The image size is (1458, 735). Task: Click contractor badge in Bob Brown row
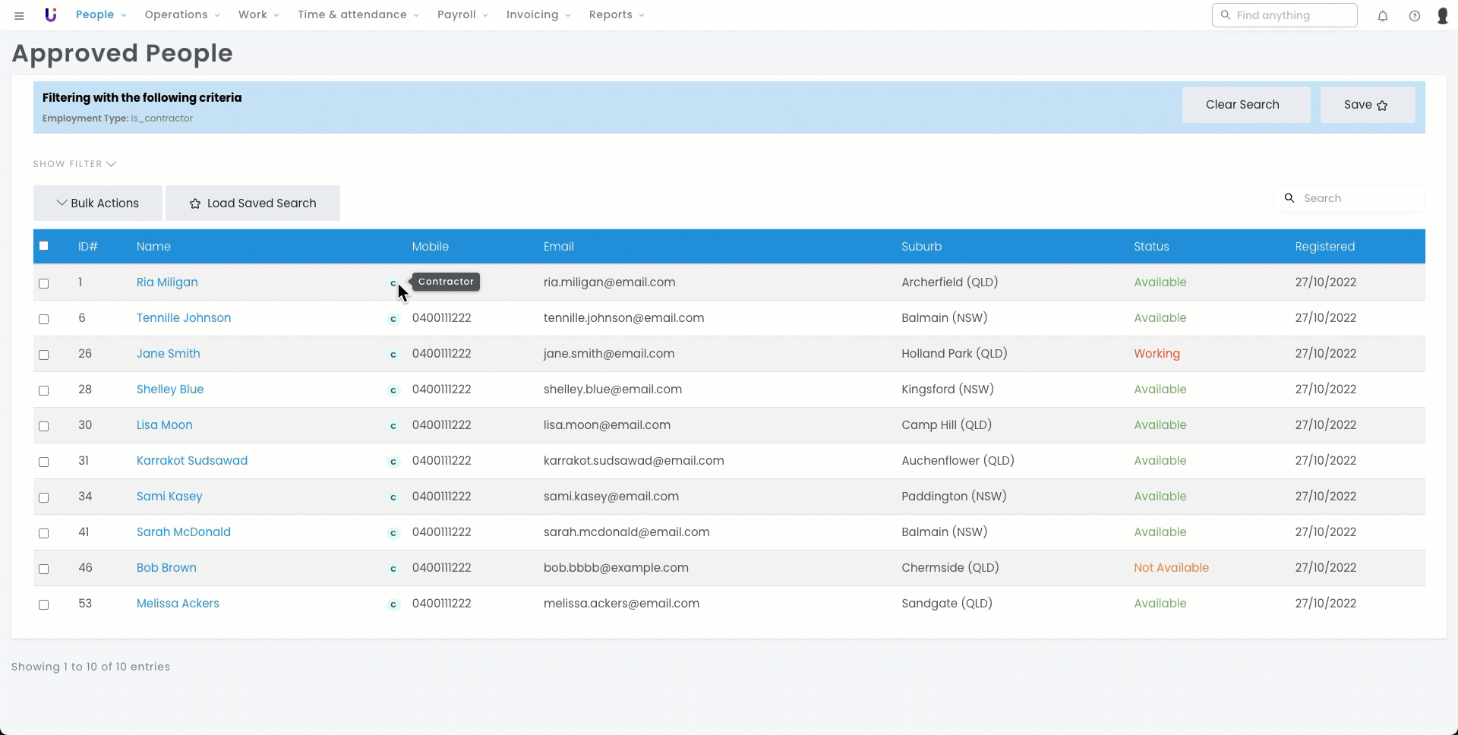pos(393,569)
